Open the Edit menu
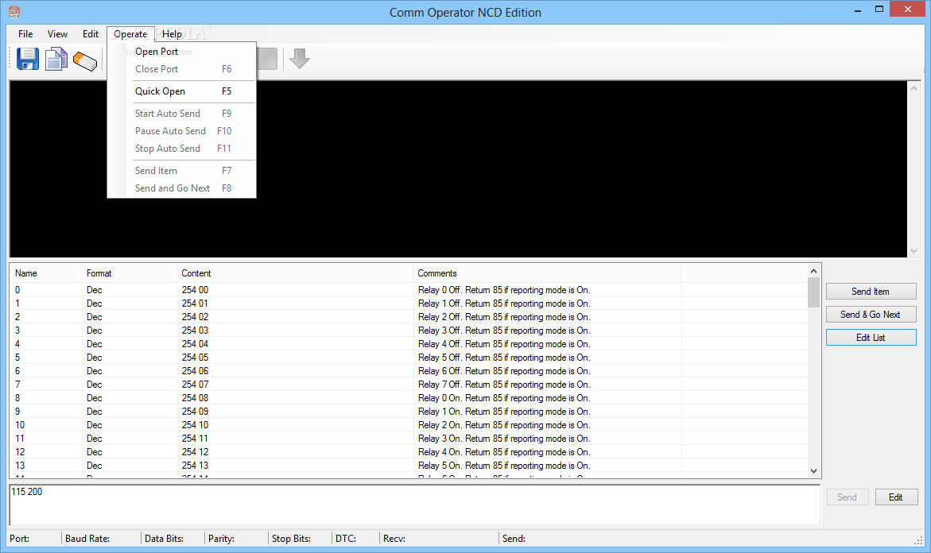 coord(91,34)
